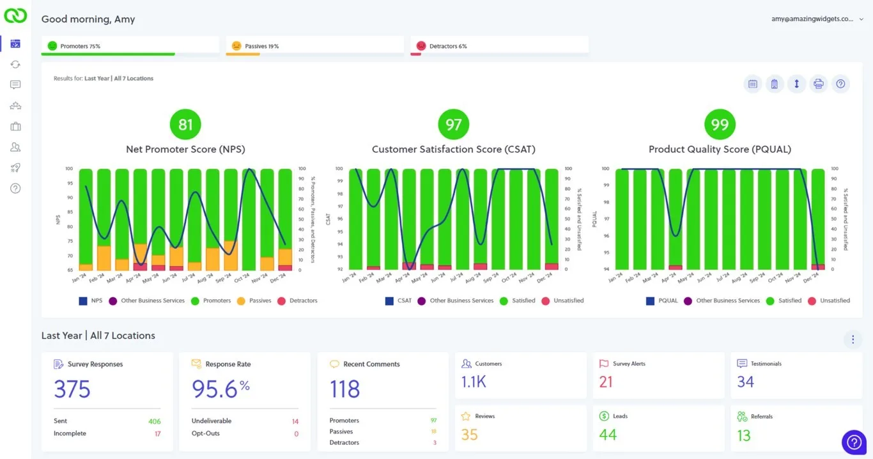Open the briefcase sidebar icon
The width and height of the screenshot is (873, 459).
point(15,127)
